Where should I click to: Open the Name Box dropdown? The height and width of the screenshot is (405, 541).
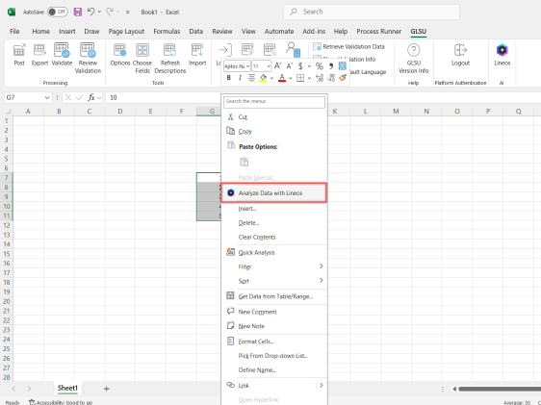click(47, 97)
